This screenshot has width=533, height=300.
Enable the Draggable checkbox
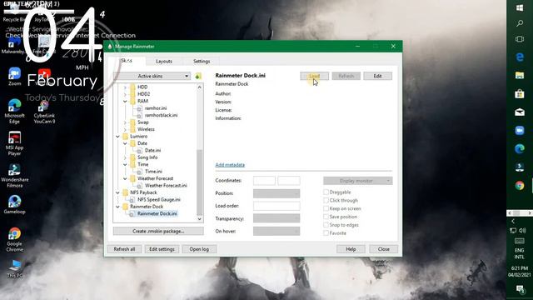326,192
